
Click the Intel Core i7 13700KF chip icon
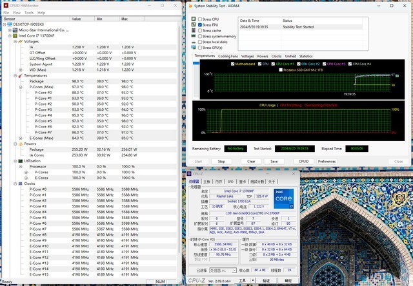click(x=14, y=35)
